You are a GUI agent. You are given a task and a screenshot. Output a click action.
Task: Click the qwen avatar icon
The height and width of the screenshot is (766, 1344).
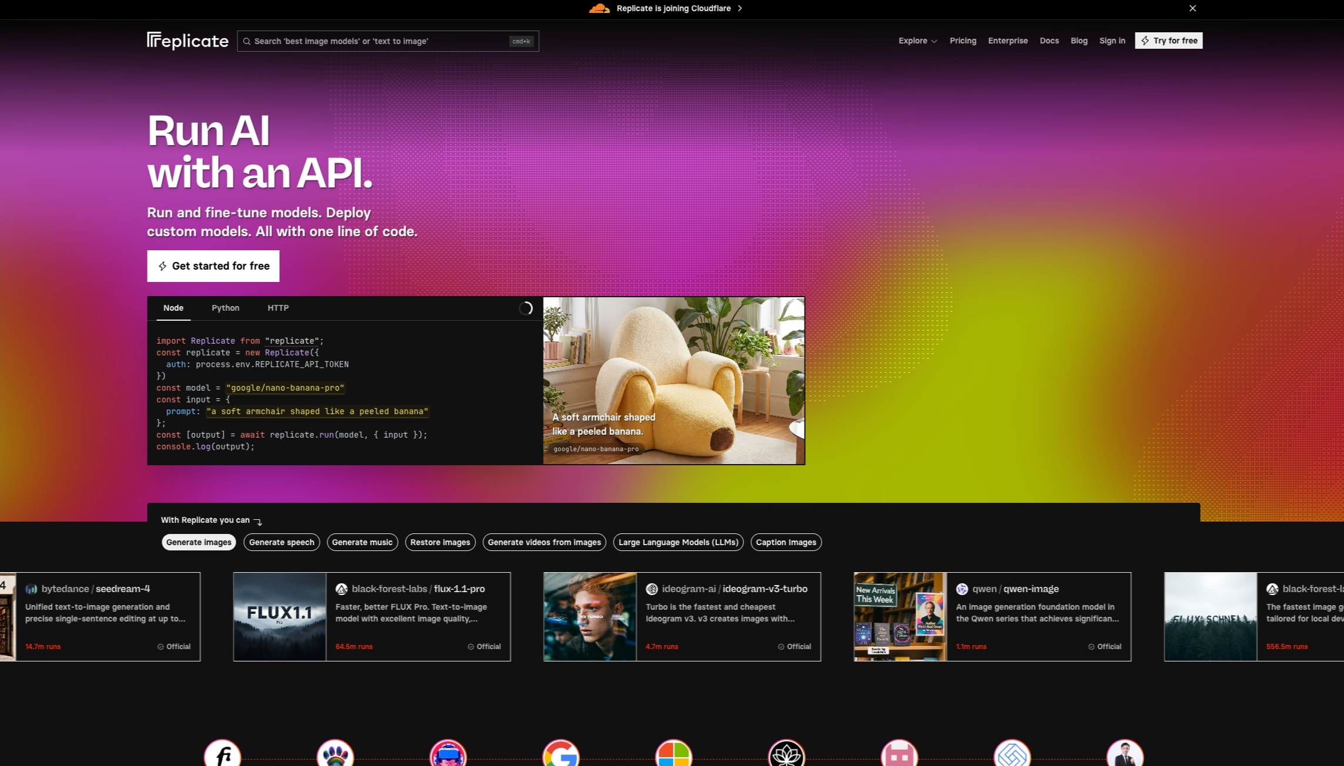coord(962,589)
